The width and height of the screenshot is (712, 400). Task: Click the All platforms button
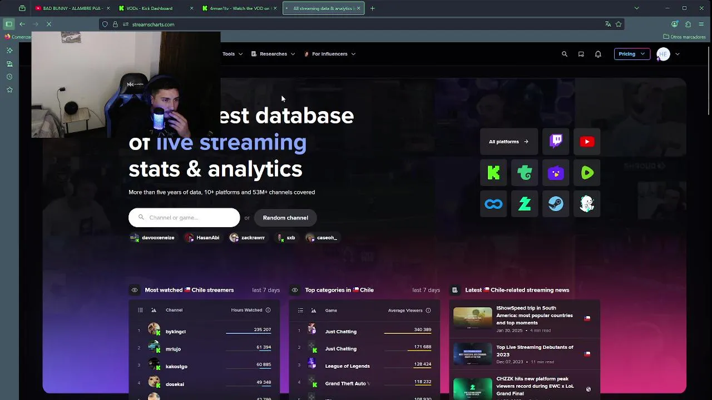[509, 142]
